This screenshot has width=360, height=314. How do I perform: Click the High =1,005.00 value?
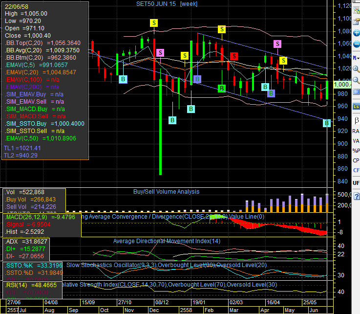tap(26, 14)
